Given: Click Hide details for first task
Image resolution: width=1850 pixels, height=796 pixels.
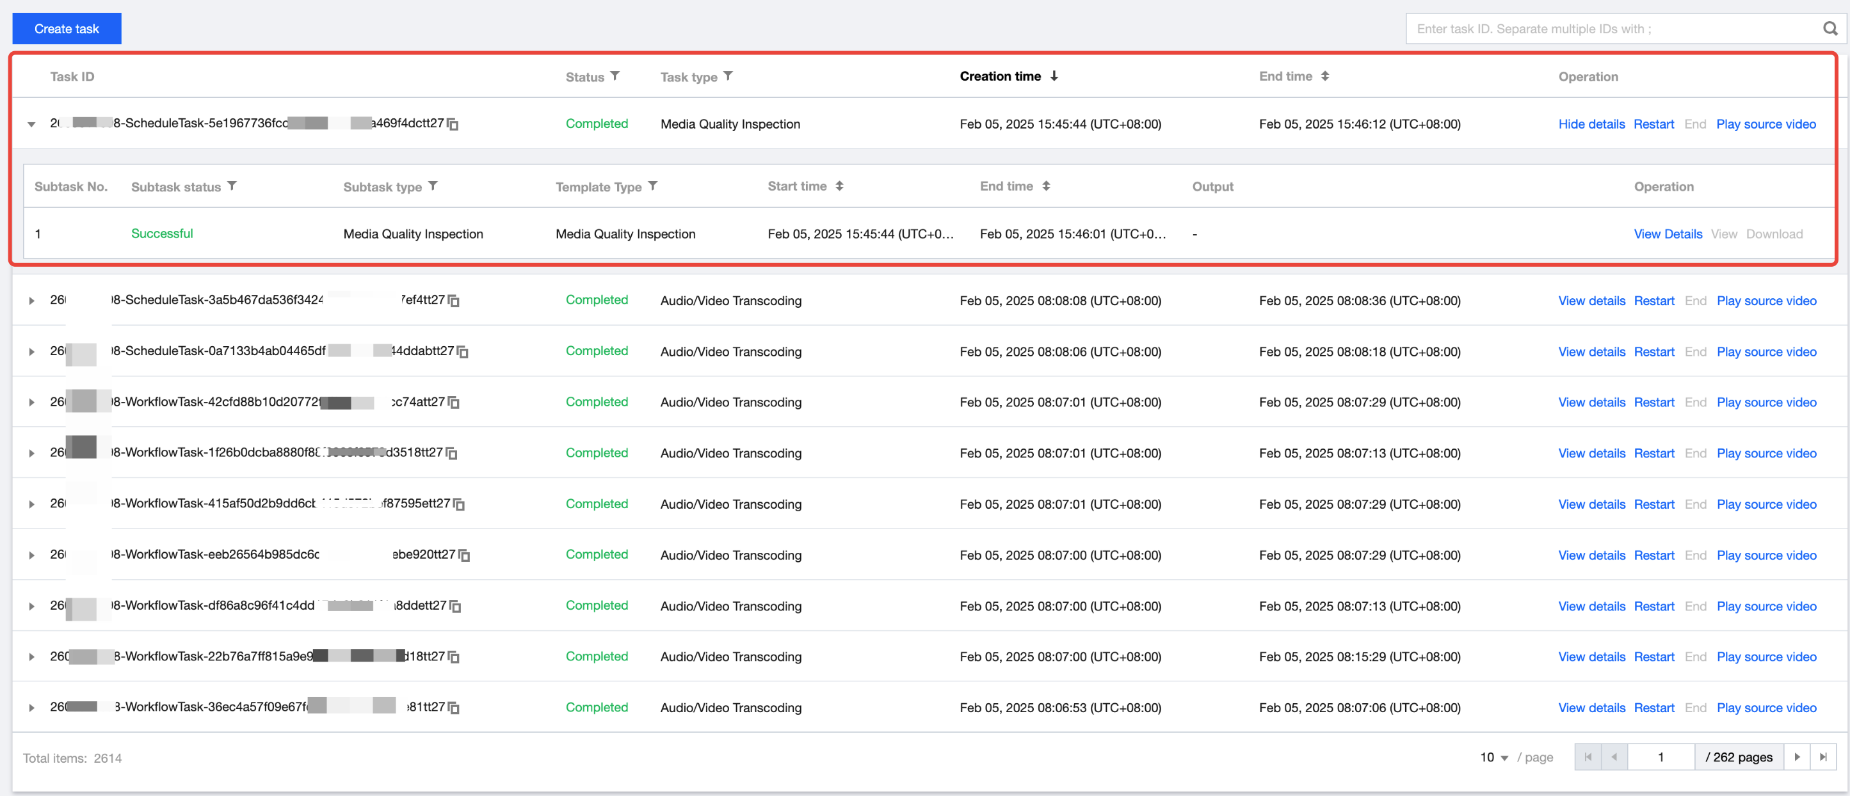Looking at the screenshot, I should (1591, 124).
